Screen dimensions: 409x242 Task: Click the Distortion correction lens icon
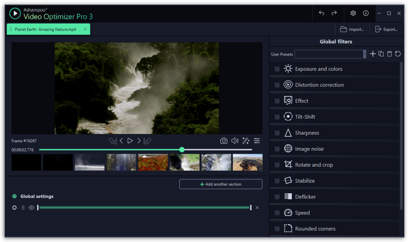click(x=288, y=85)
